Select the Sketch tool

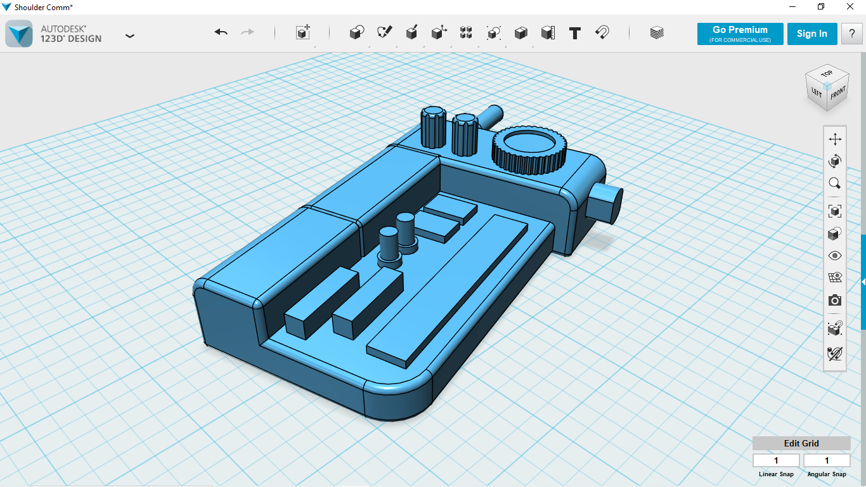(384, 33)
